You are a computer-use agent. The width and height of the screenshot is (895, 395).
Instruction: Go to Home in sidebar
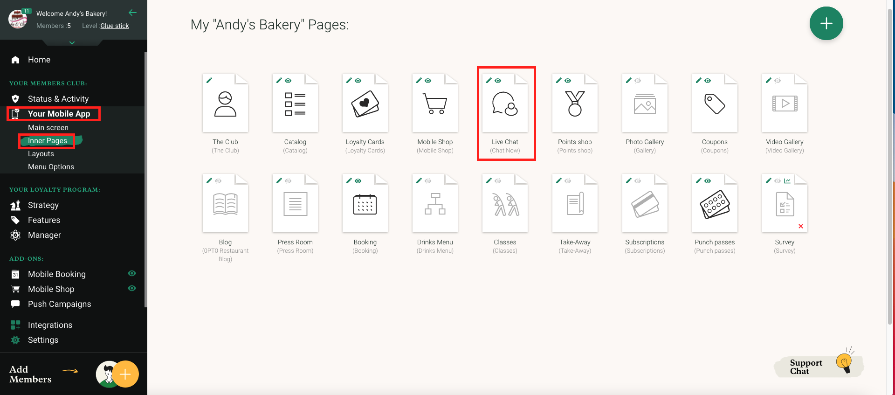pyautogui.click(x=39, y=60)
